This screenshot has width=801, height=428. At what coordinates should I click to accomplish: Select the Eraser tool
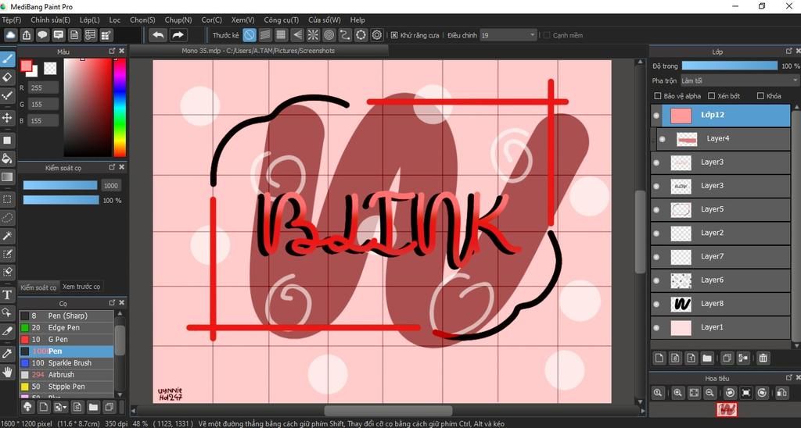pyautogui.click(x=7, y=77)
